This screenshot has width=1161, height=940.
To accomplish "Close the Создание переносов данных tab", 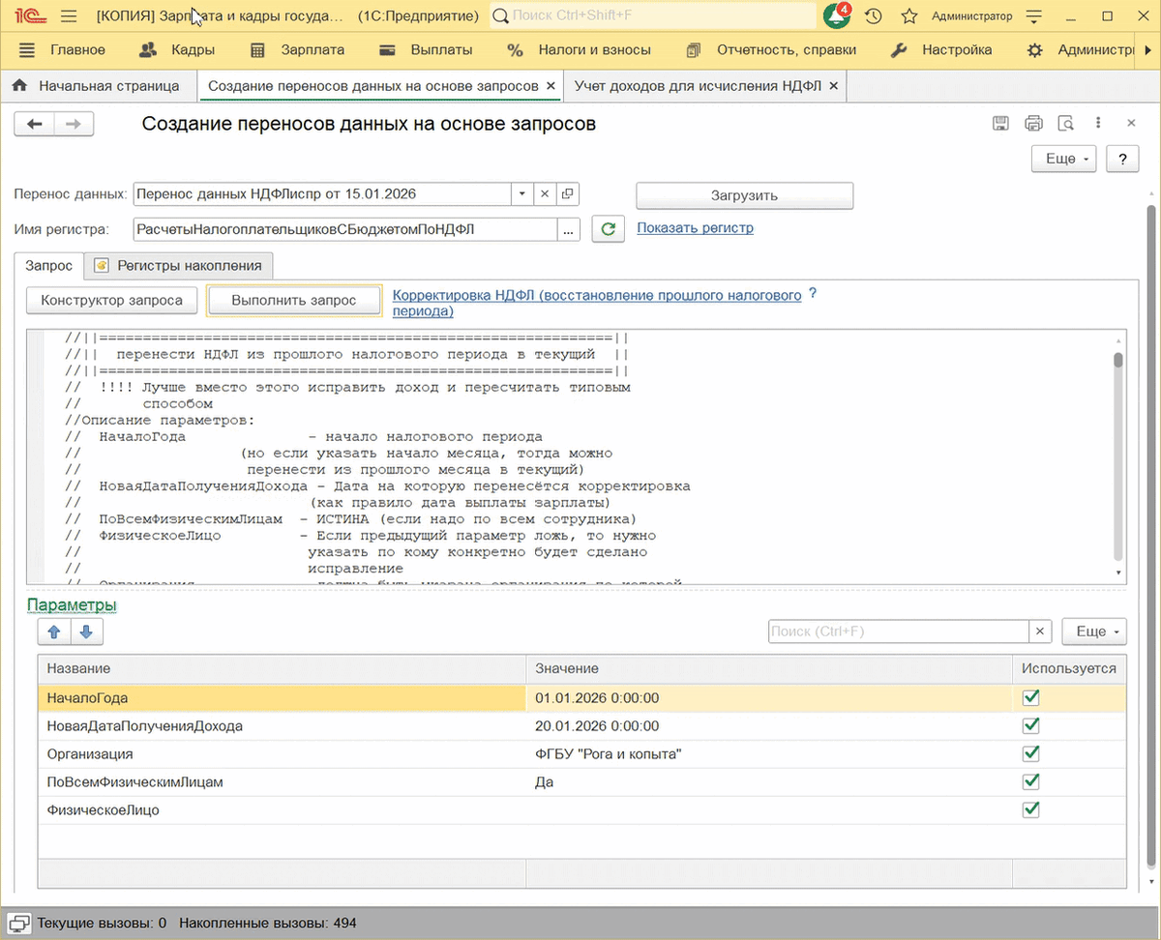I will click(551, 86).
